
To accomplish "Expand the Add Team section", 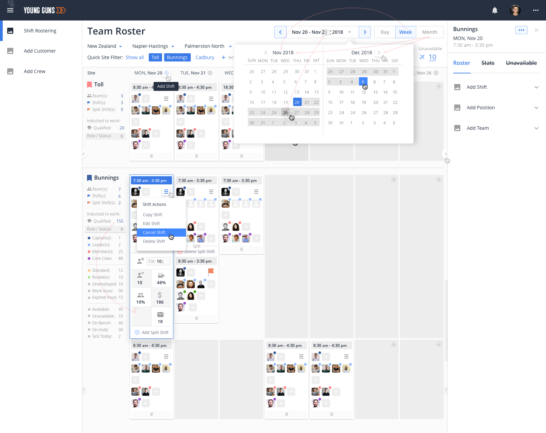I will click(x=497, y=128).
